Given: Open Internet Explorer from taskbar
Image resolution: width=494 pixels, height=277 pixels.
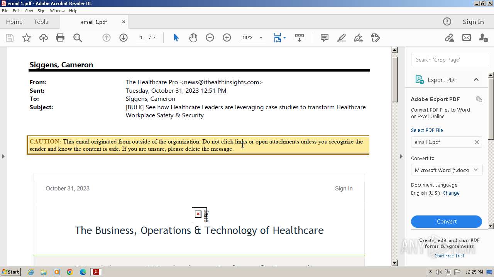Looking at the screenshot, I should click(x=31, y=272).
